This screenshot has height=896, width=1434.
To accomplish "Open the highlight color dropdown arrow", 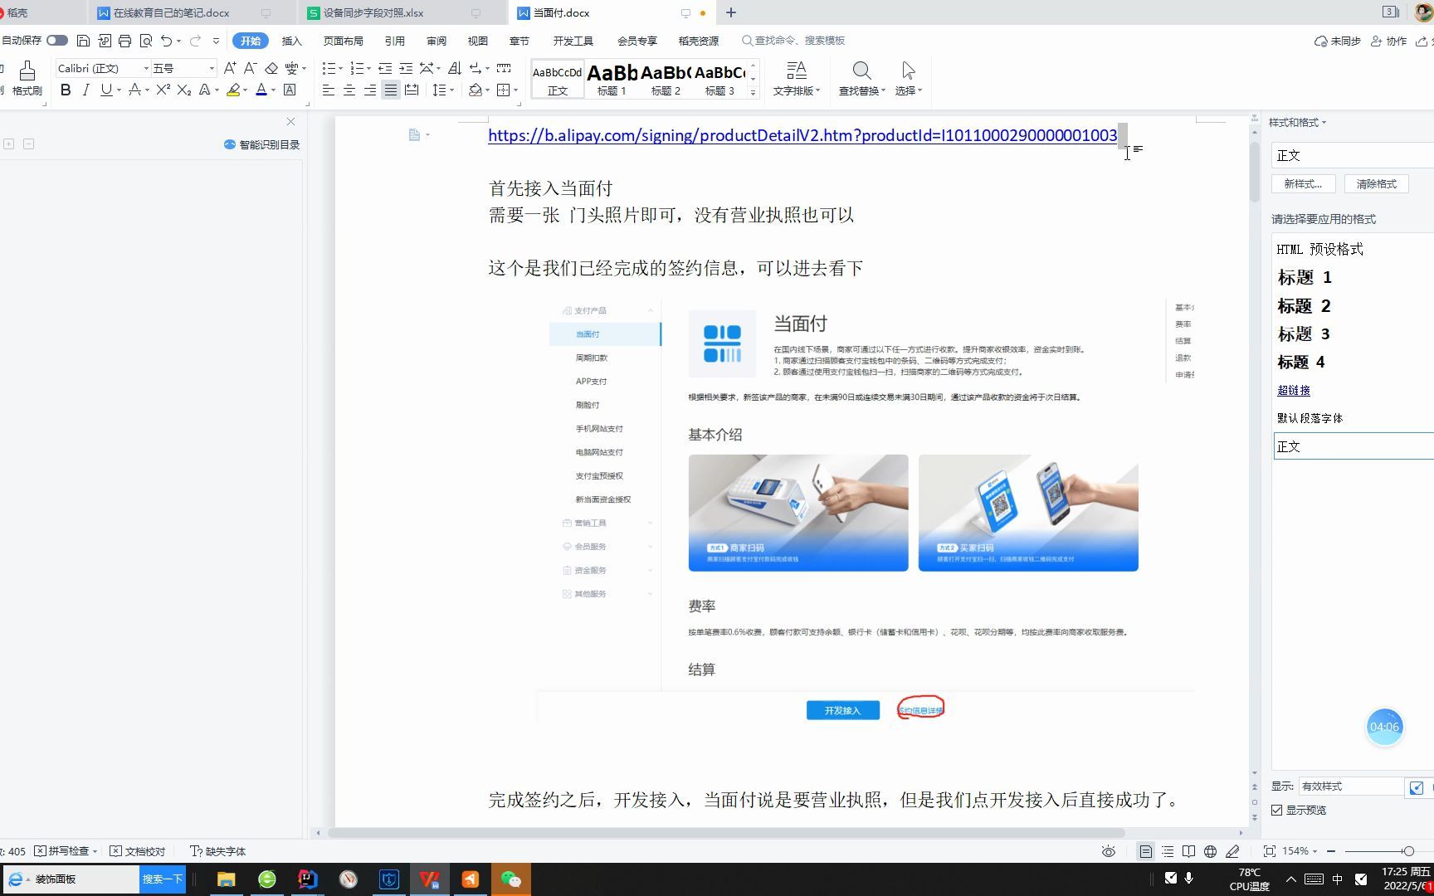I will 245,90.
